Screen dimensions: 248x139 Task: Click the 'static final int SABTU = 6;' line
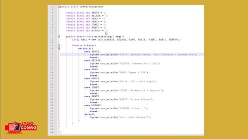(x=86, y=27)
